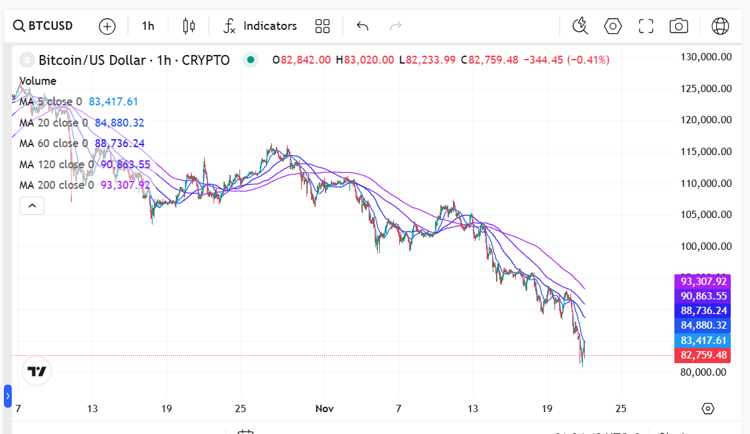750x434 pixels.
Task: Take a chart snapshot with camera icon
Action: point(679,26)
